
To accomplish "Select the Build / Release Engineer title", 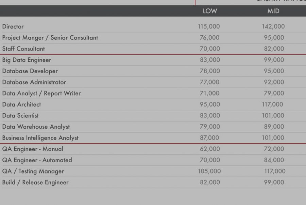I will pyautogui.click(x=35, y=183).
